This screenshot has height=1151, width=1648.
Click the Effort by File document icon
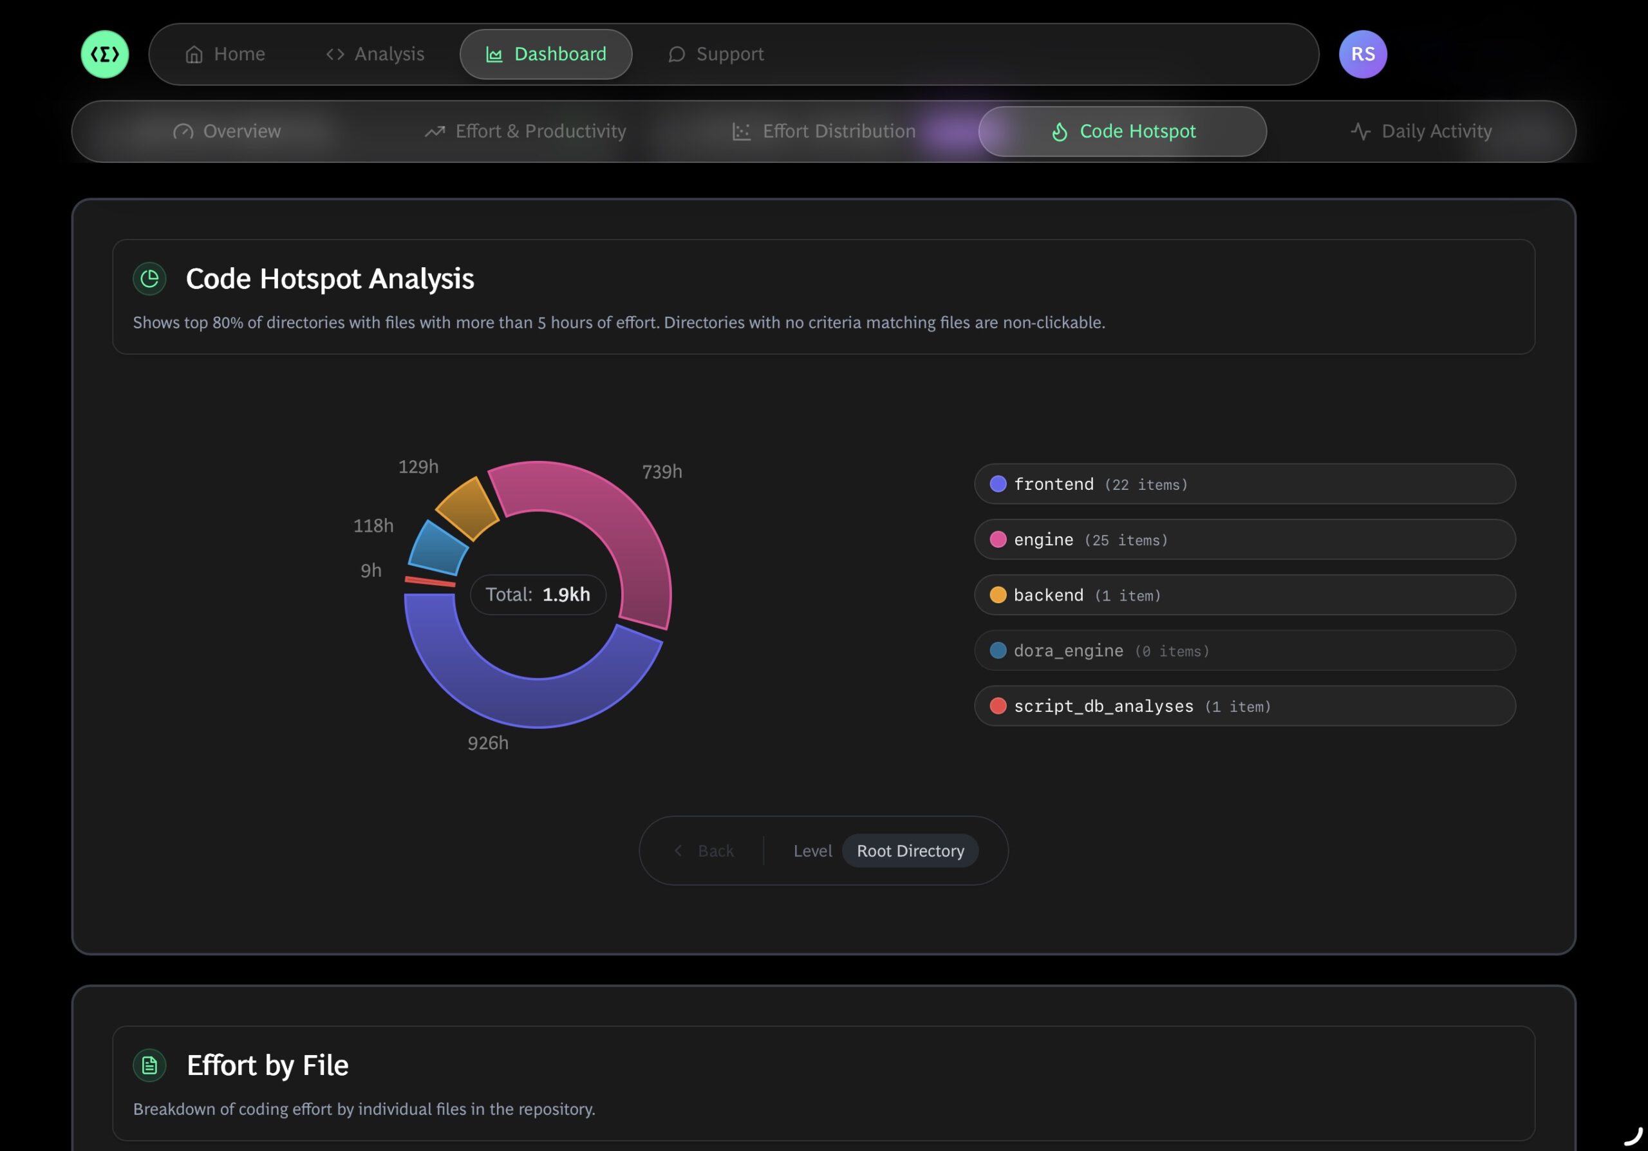click(149, 1065)
